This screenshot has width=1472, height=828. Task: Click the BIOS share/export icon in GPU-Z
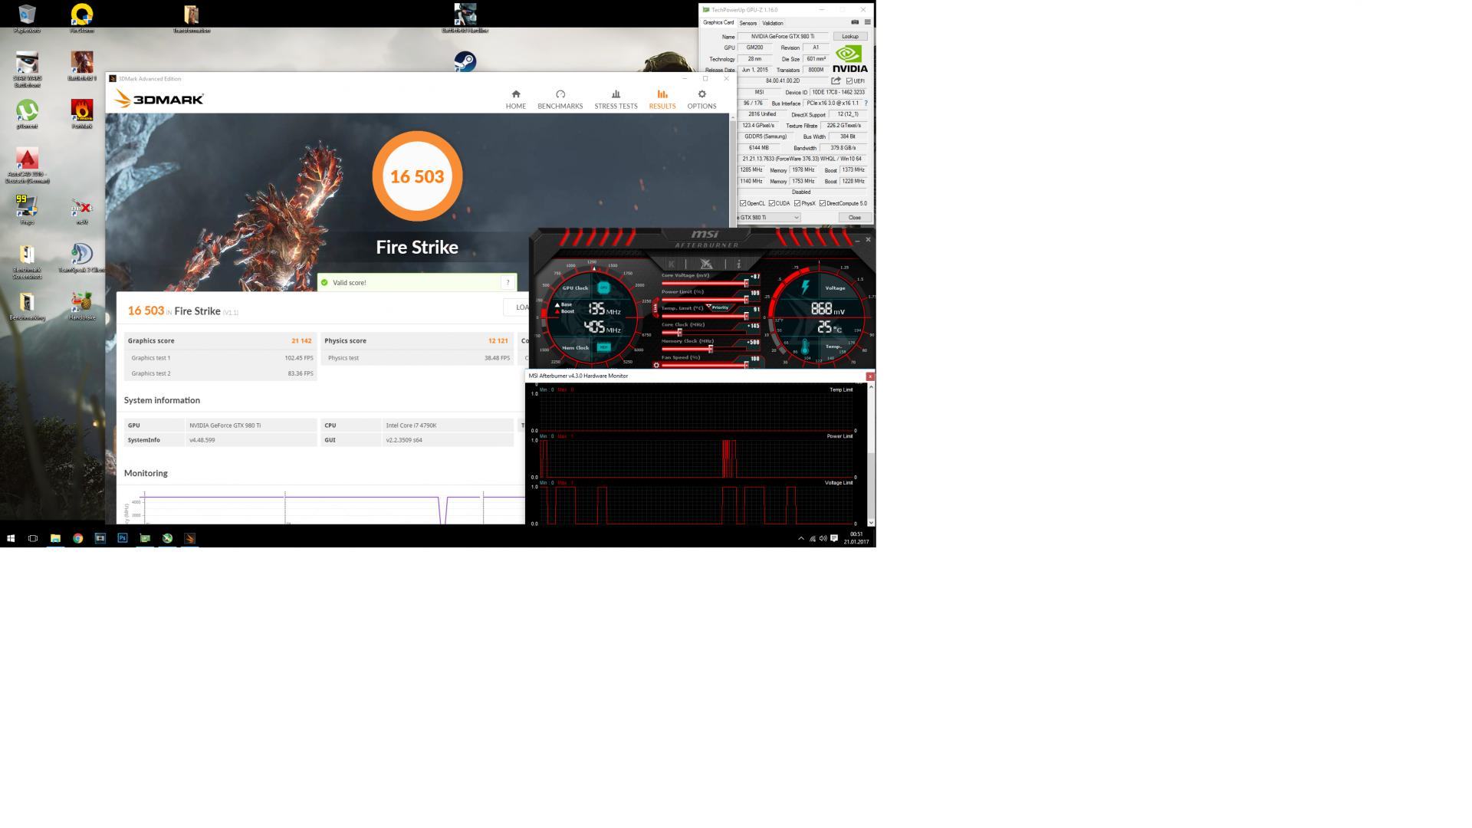pos(836,80)
